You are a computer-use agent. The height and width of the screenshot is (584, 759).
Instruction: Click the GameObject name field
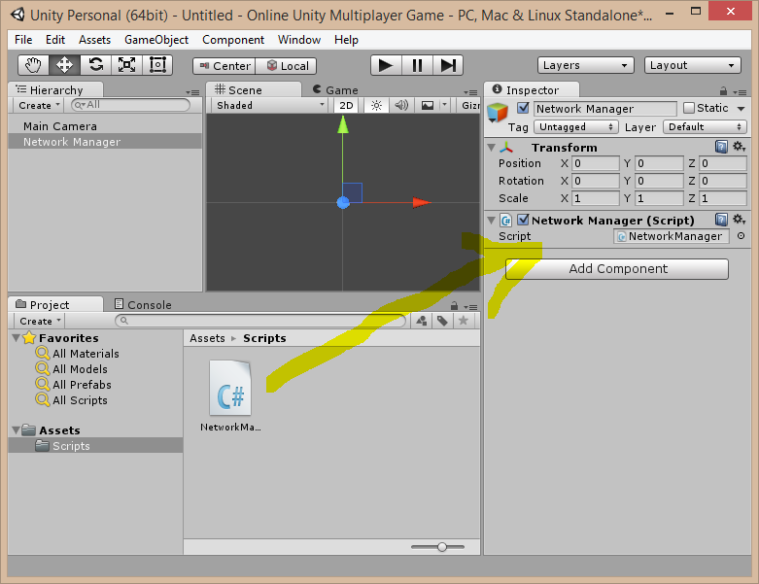coord(605,109)
